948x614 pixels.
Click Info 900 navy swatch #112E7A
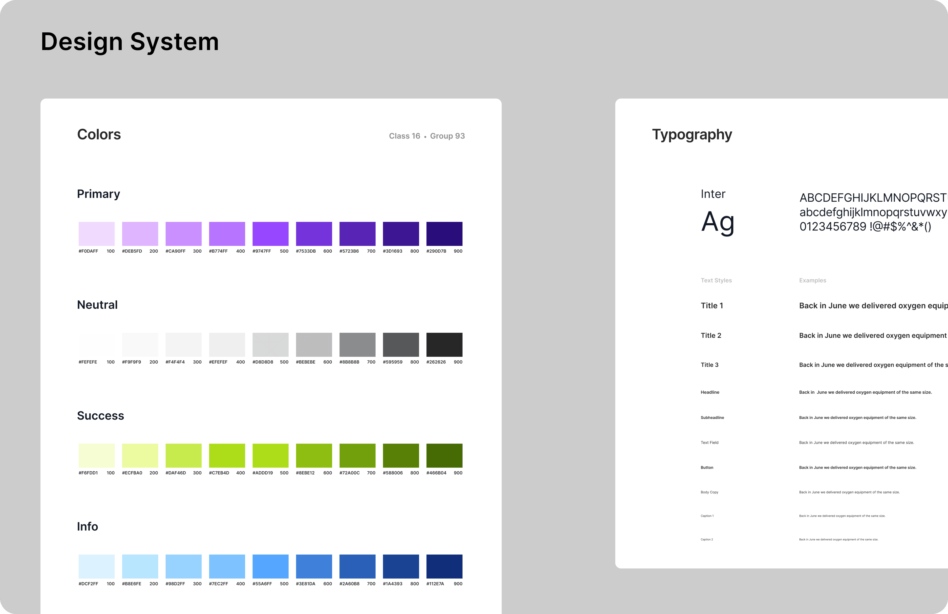click(444, 566)
